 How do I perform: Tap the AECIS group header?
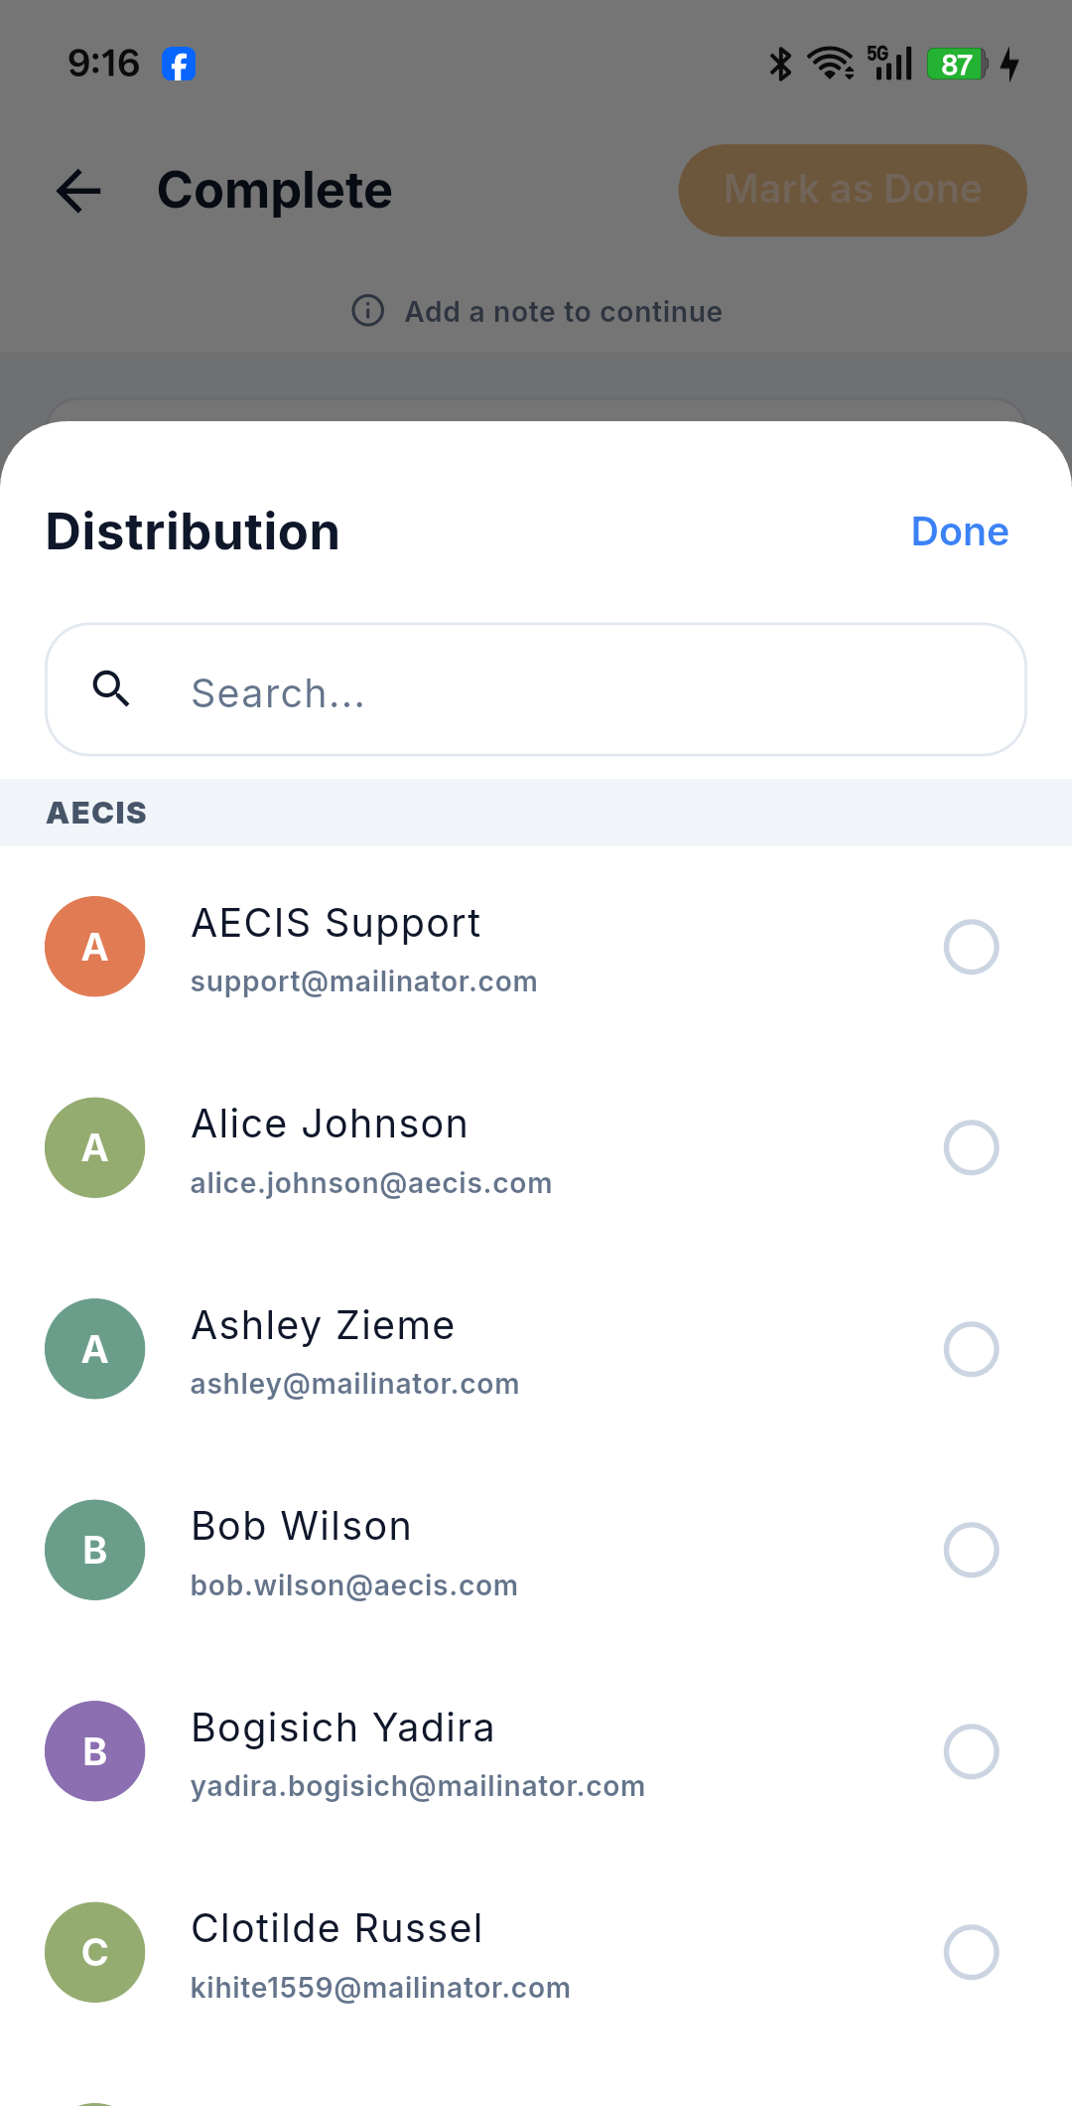(536, 813)
